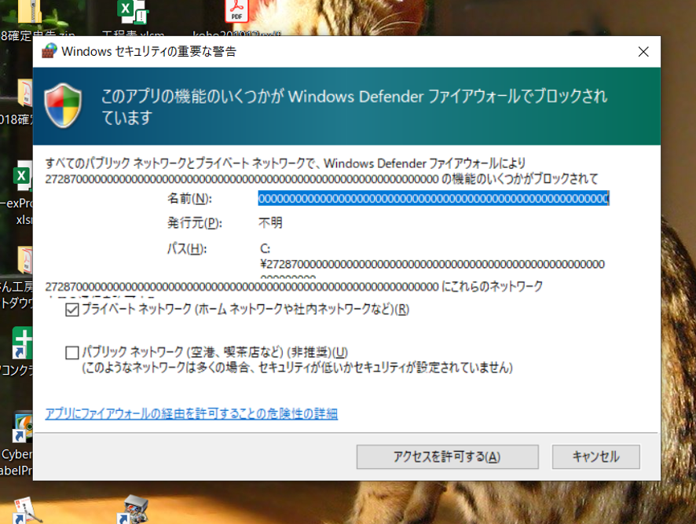Click the 名前(N) label
The width and height of the screenshot is (696, 524).
pyautogui.click(x=189, y=198)
